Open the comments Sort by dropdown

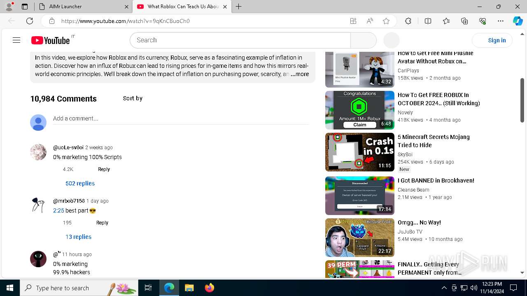133,98
